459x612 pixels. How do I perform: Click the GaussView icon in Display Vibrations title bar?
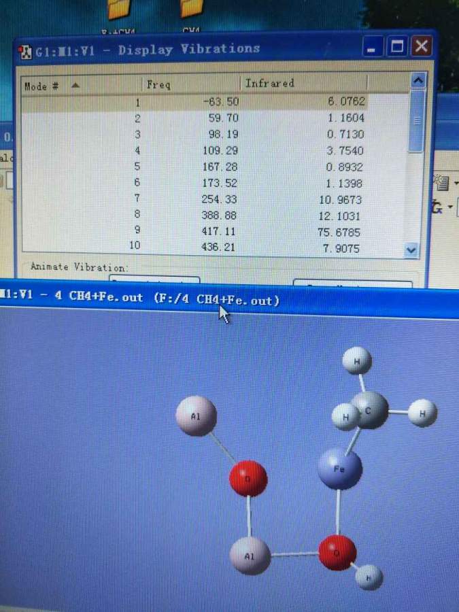pos(25,52)
